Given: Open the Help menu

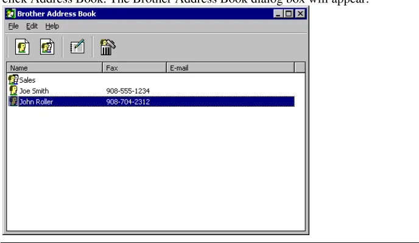Looking at the screenshot, I should (x=52, y=26).
